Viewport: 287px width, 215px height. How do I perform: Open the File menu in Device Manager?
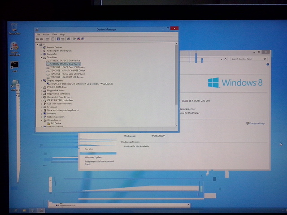[x=39, y=34]
